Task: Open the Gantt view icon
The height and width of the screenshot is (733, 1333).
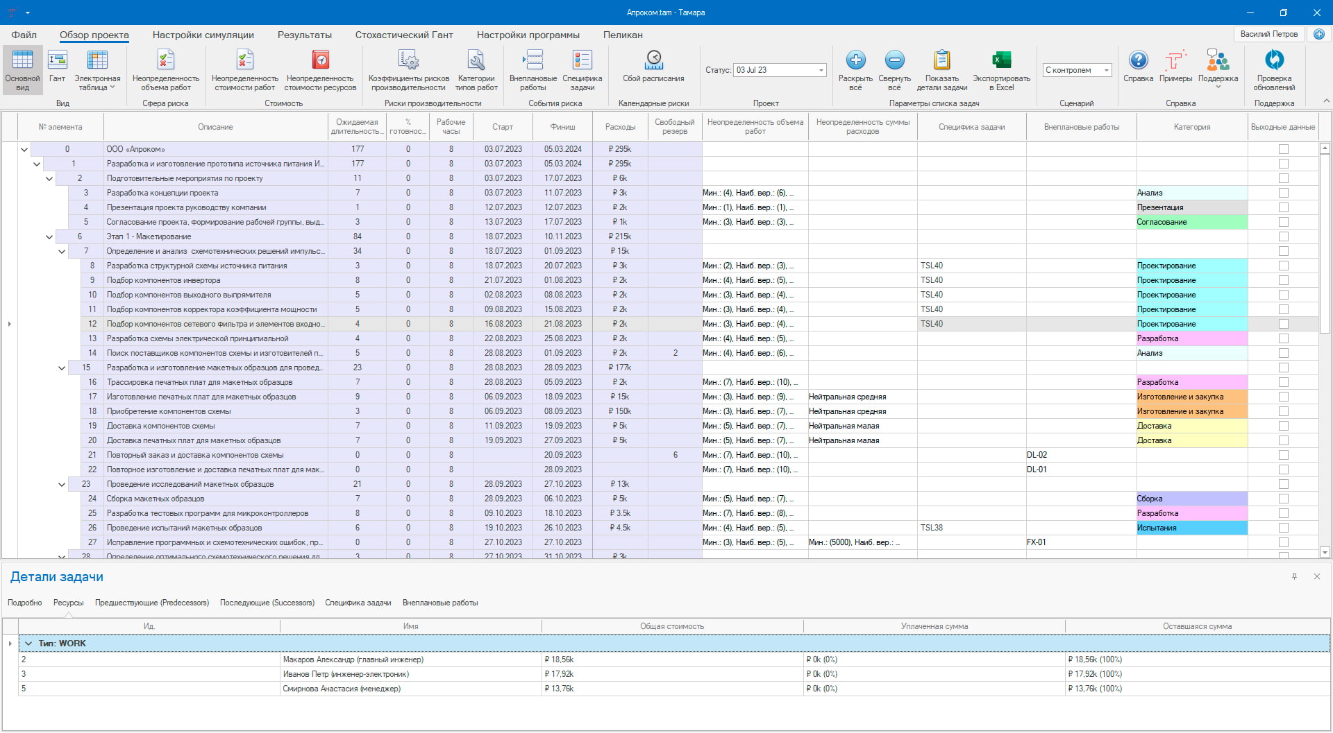Action: [x=57, y=61]
